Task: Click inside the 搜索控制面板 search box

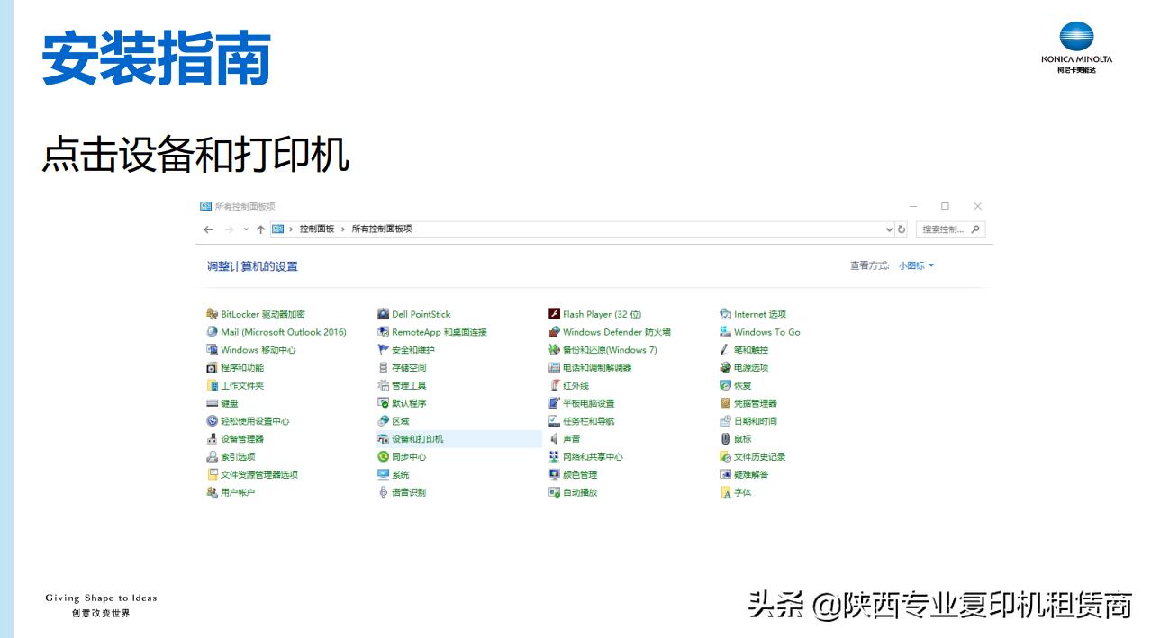Action: [x=941, y=229]
